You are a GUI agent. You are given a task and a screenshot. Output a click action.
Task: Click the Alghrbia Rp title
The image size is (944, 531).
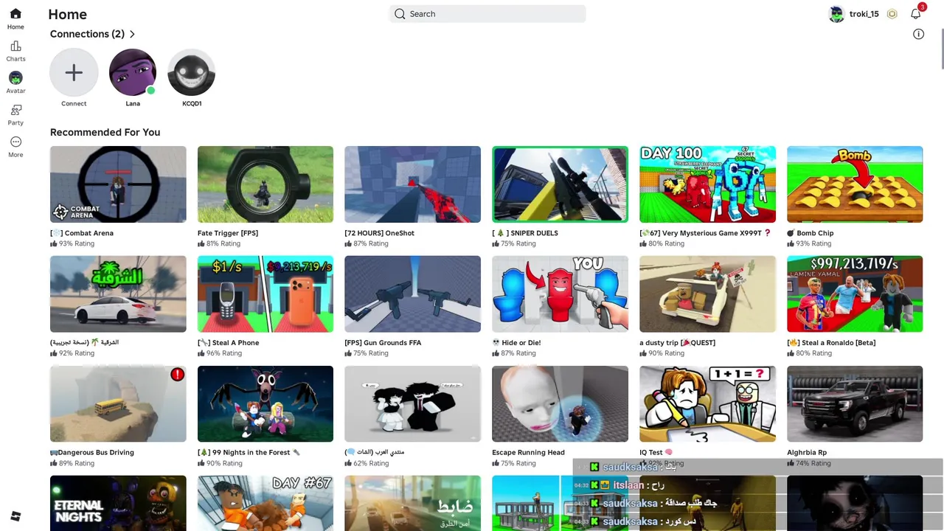click(807, 453)
